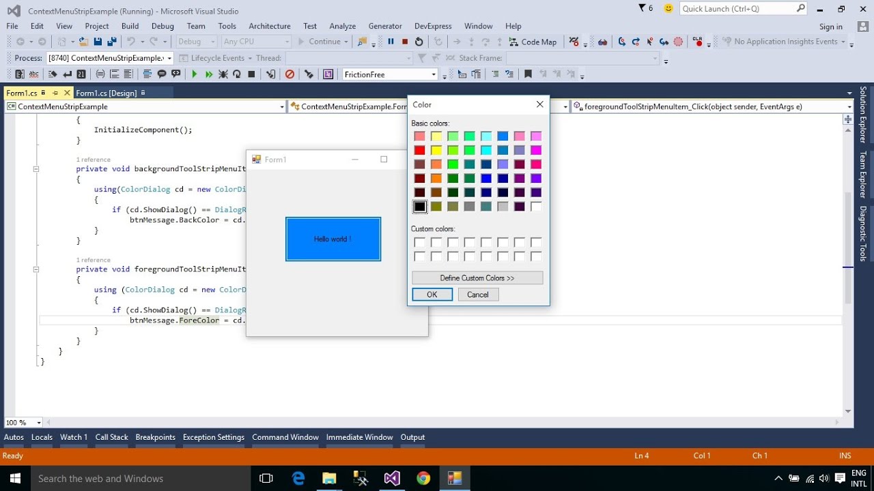This screenshot has height=491, width=874.
Task: Open Task View on taskbar
Action: click(x=266, y=478)
